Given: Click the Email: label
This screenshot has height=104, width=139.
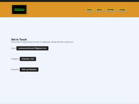Looking at the screenshot, I should [13, 48].
